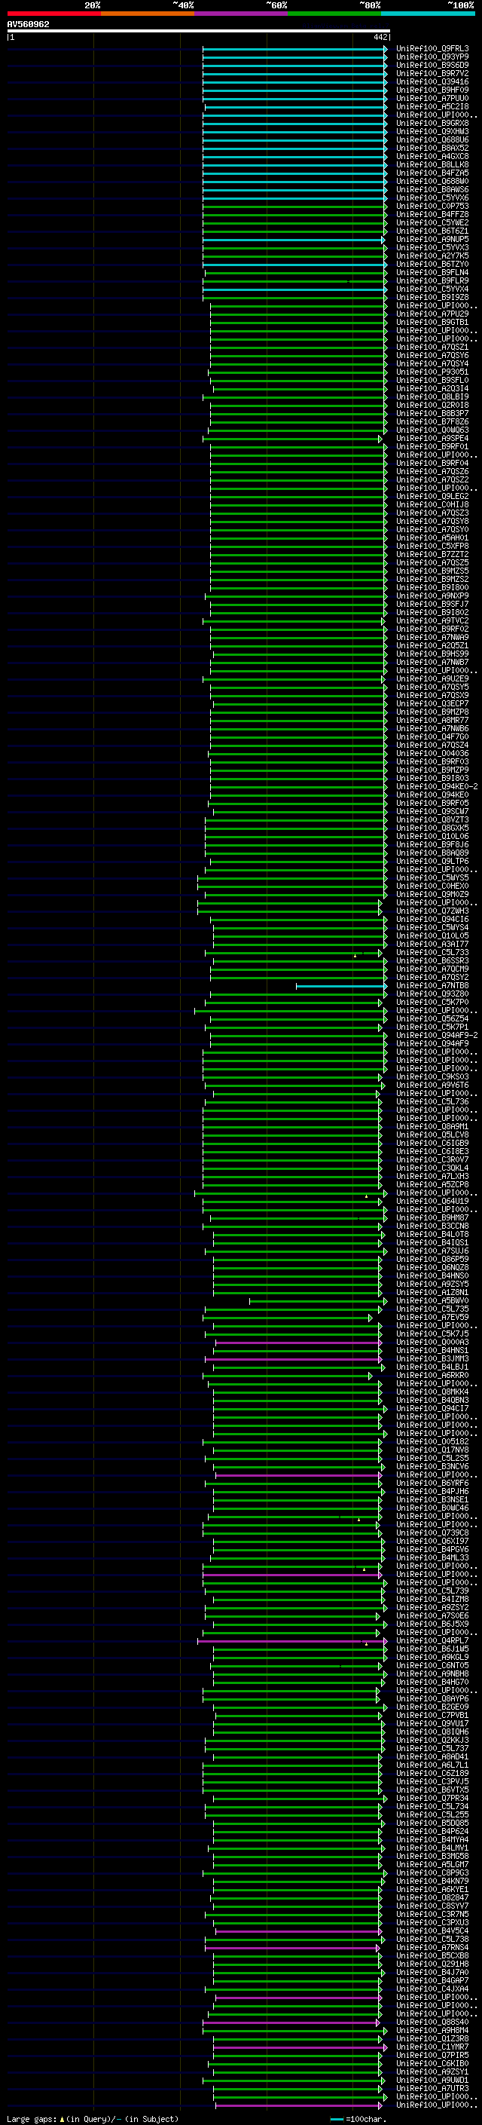Select the UniRef100_A5ZCP8 label

(432, 1184)
